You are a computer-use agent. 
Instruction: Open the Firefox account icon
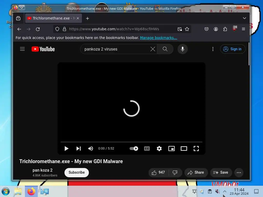216,29
